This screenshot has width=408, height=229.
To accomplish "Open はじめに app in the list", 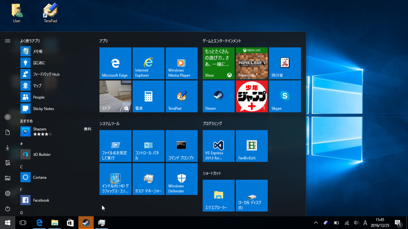I will [56, 62].
